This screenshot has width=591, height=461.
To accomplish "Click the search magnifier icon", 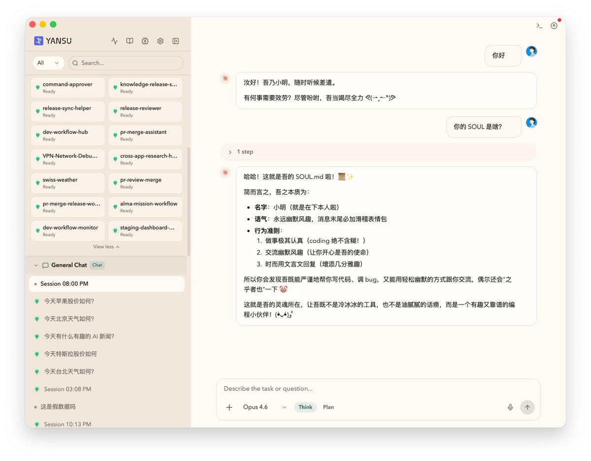I will (x=75, y=63).
